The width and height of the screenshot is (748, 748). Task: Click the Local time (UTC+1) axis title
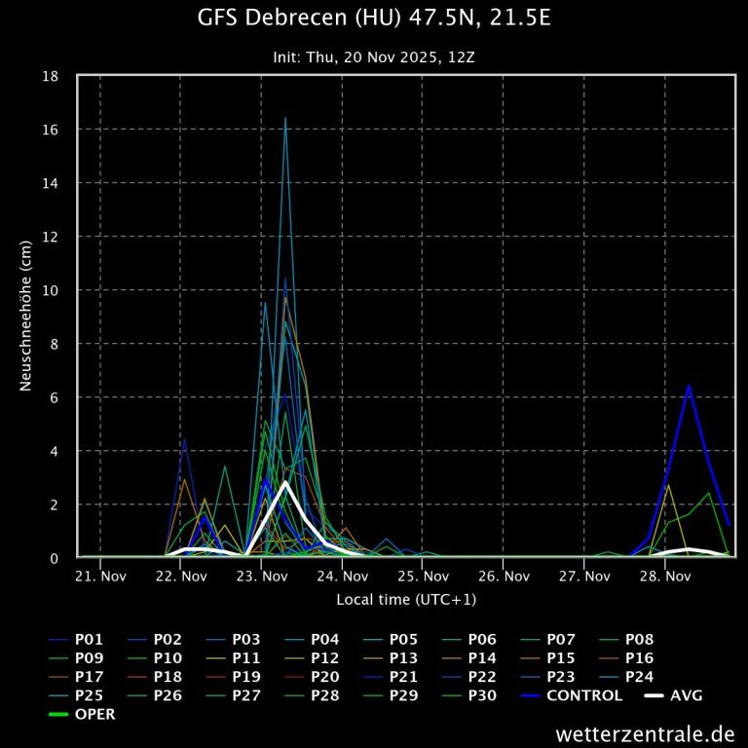click(x=406, y=600)
